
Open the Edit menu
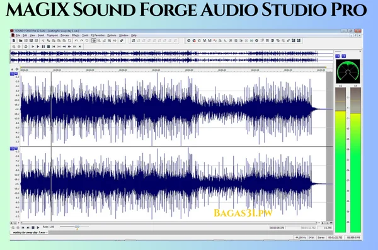coord(25,35)
